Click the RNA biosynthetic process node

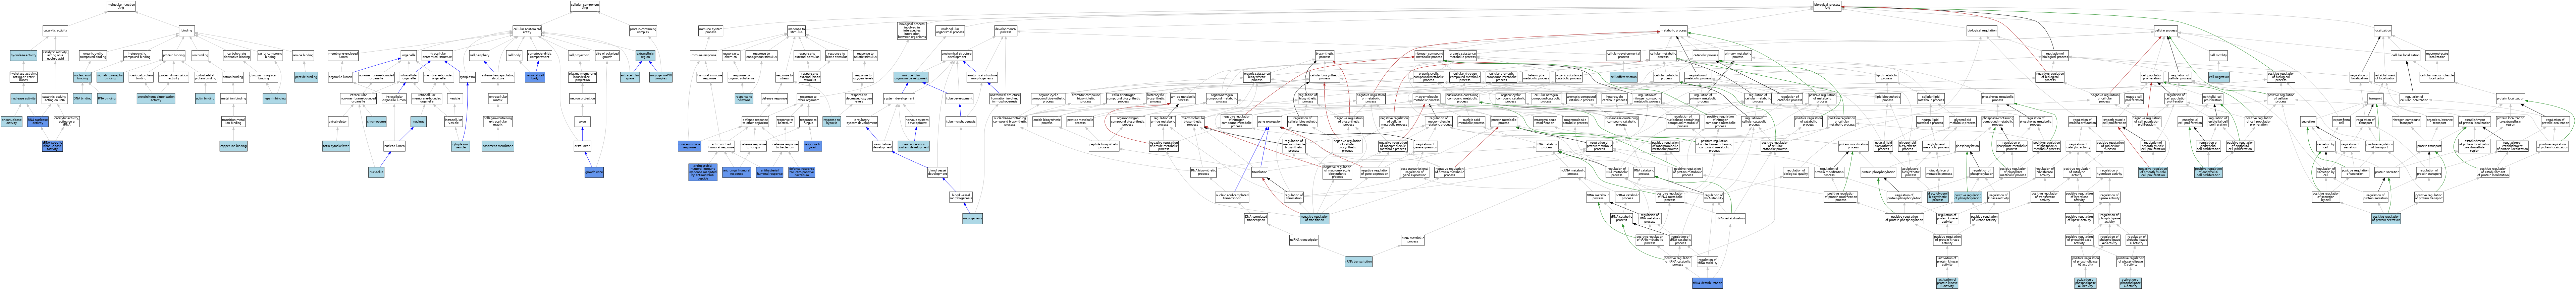(1203, 172)
